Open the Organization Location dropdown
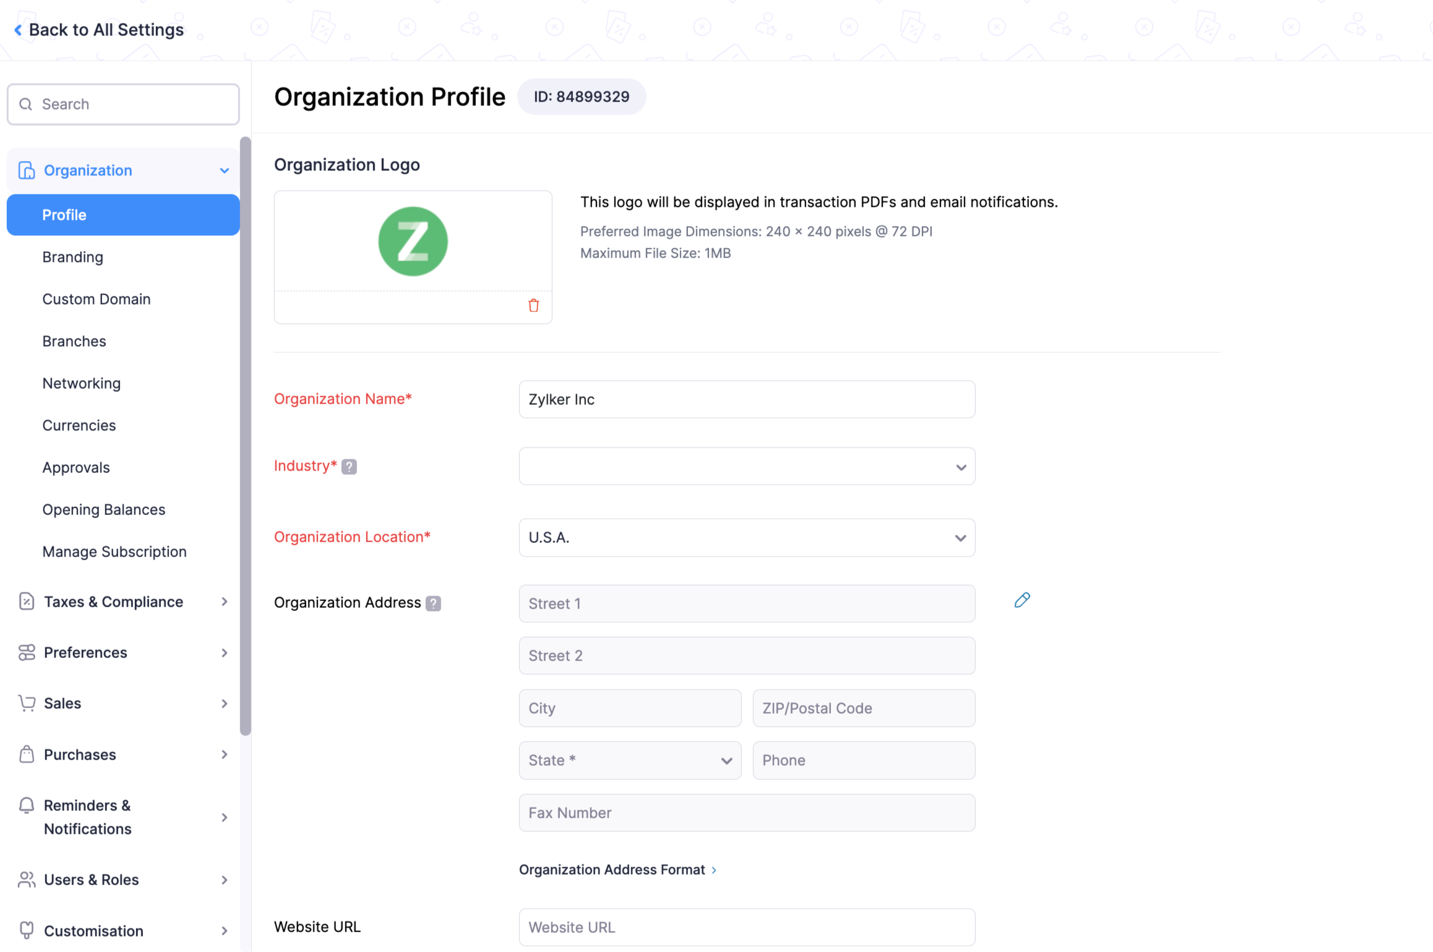Viewport: 1433px width, 952px height. pyautogui.click(x=744, y=537)
